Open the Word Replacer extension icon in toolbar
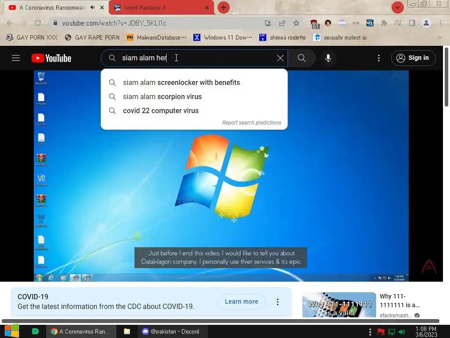This screenshot has width=450, height=338. pos(370,23)
